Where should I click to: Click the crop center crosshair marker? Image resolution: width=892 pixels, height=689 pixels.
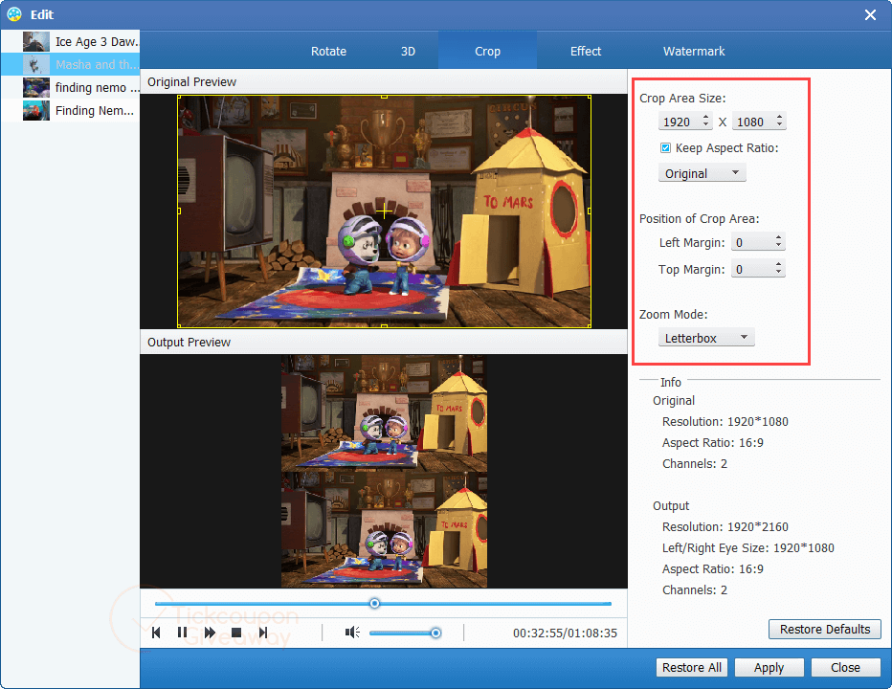point(384,211)
